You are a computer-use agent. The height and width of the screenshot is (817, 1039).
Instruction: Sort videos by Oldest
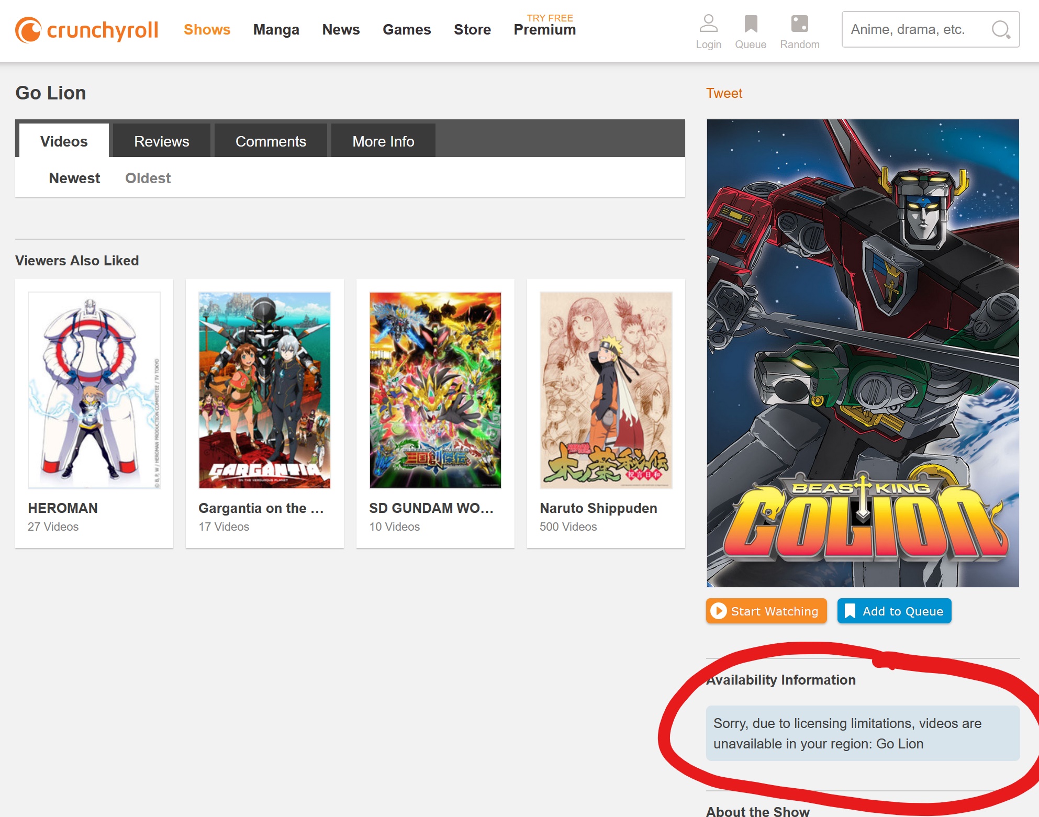point(148,178)
